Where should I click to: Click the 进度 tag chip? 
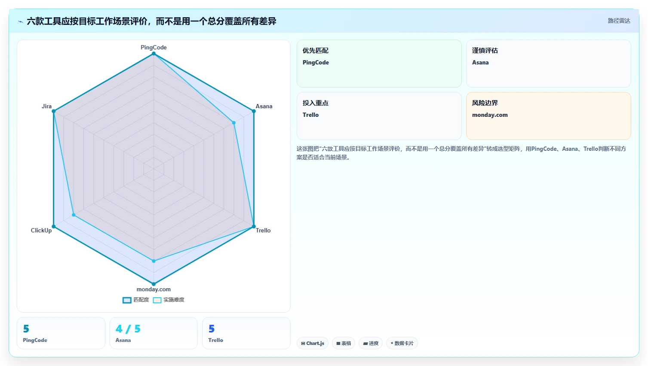tap(371, 343)
